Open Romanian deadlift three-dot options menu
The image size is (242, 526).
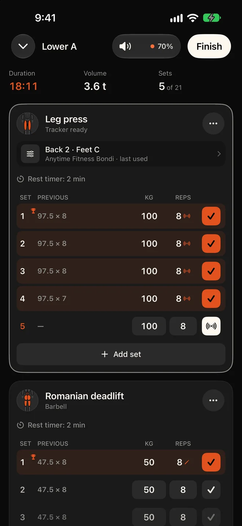(213, 401)
